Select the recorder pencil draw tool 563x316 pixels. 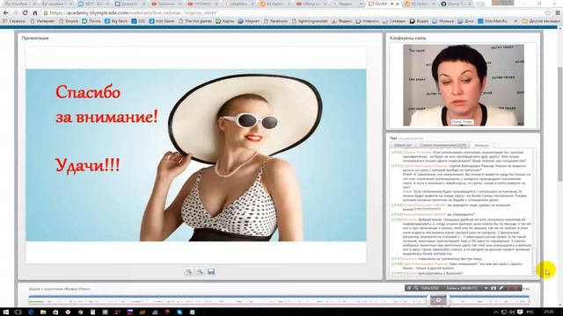(501, 288)
